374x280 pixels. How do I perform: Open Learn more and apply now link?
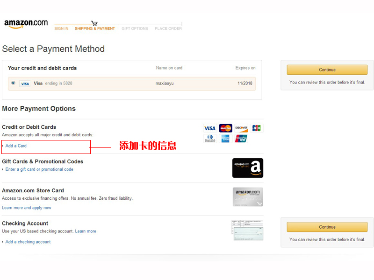click(27, 208)
